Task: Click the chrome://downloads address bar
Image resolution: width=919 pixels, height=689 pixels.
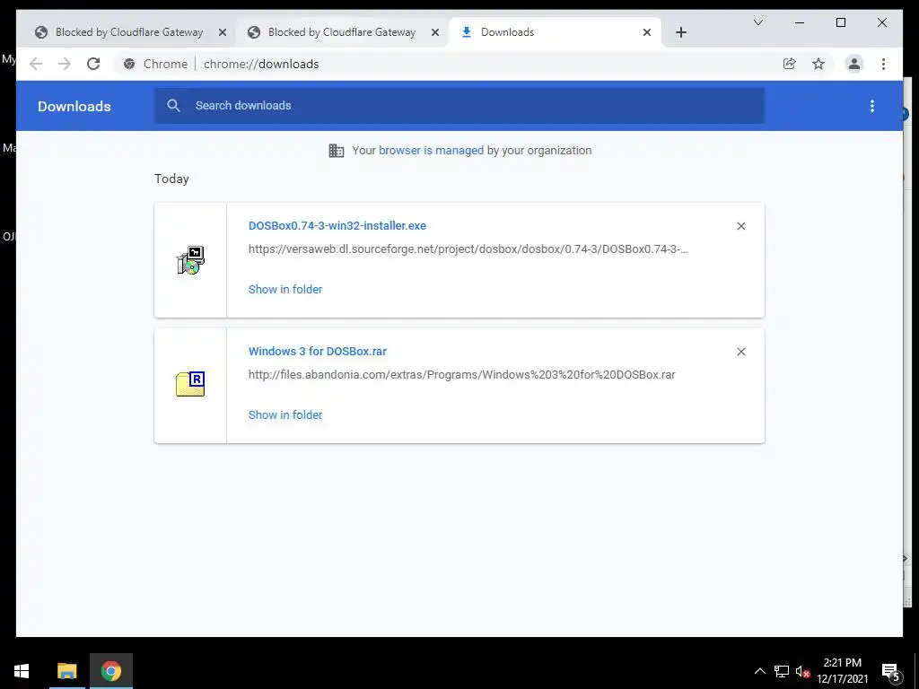Action: pos(261,64)
